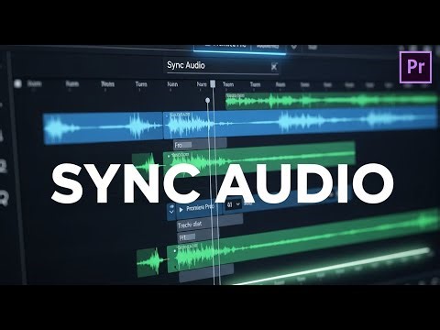Click the Premiere Pro "Pr" logo badge

click(415, 67)
